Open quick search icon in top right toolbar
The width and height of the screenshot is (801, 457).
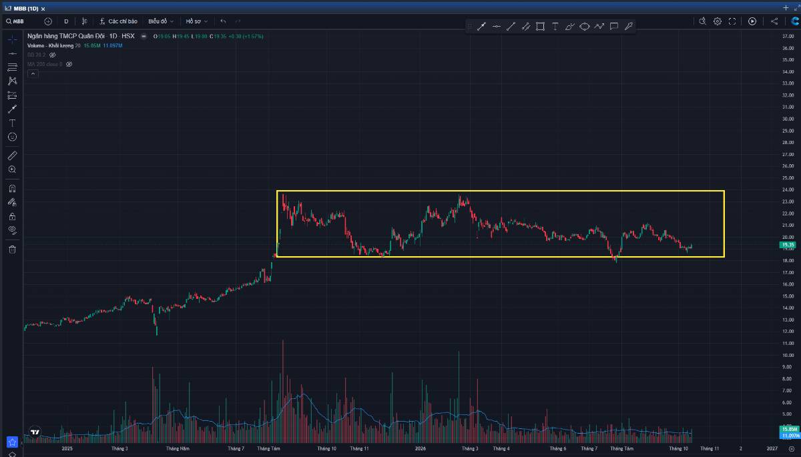[703, 21]
